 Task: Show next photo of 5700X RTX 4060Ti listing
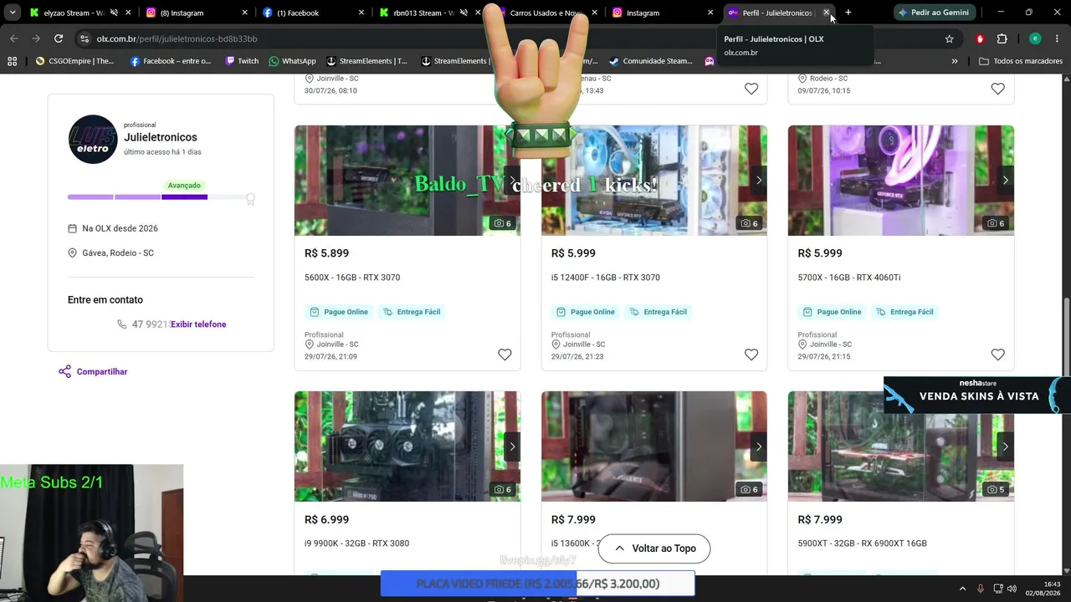[1005, 181]
